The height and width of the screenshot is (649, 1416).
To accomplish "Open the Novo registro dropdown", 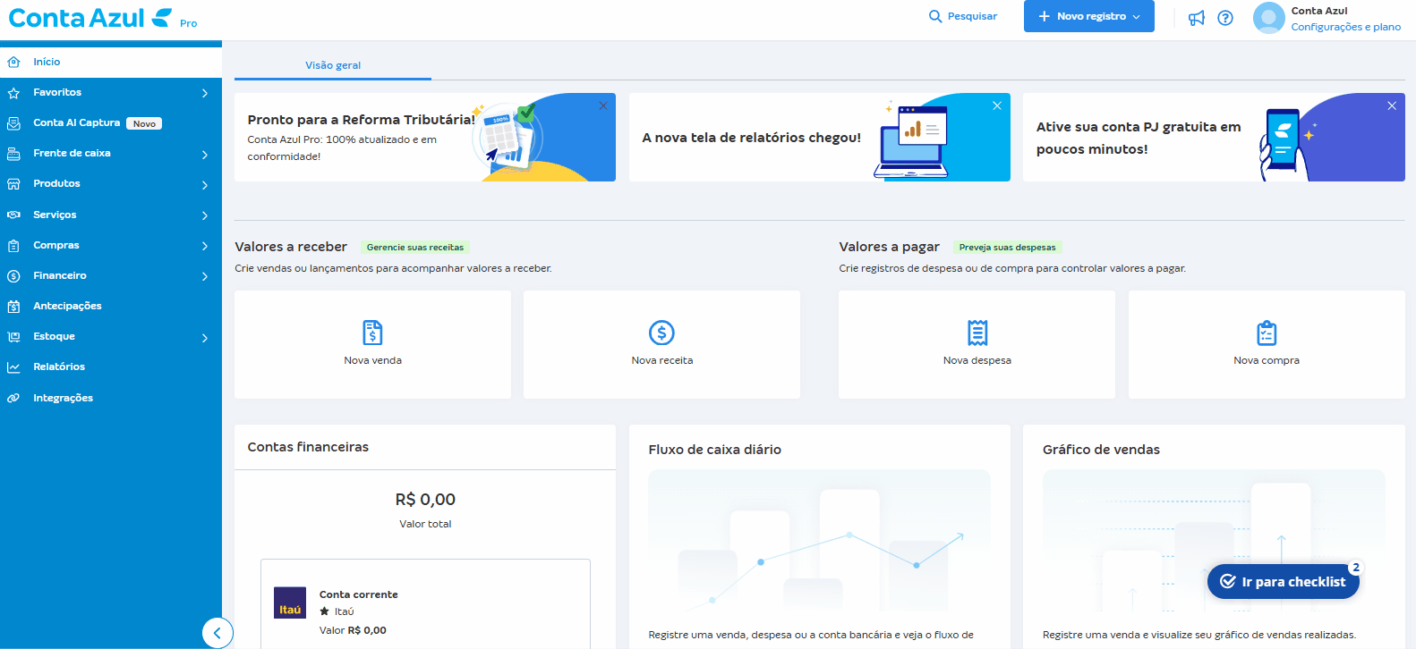I will (1088, 16).
